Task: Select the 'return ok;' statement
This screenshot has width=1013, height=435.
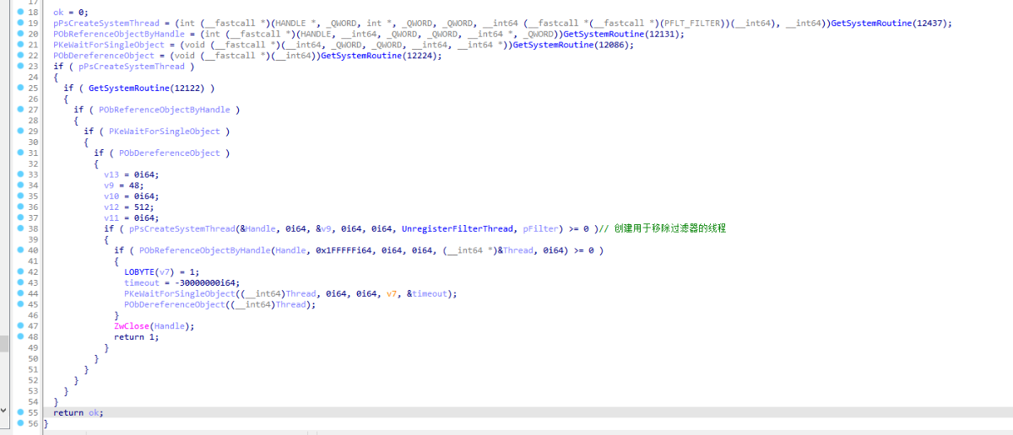Action: click(x=78, y=412)
